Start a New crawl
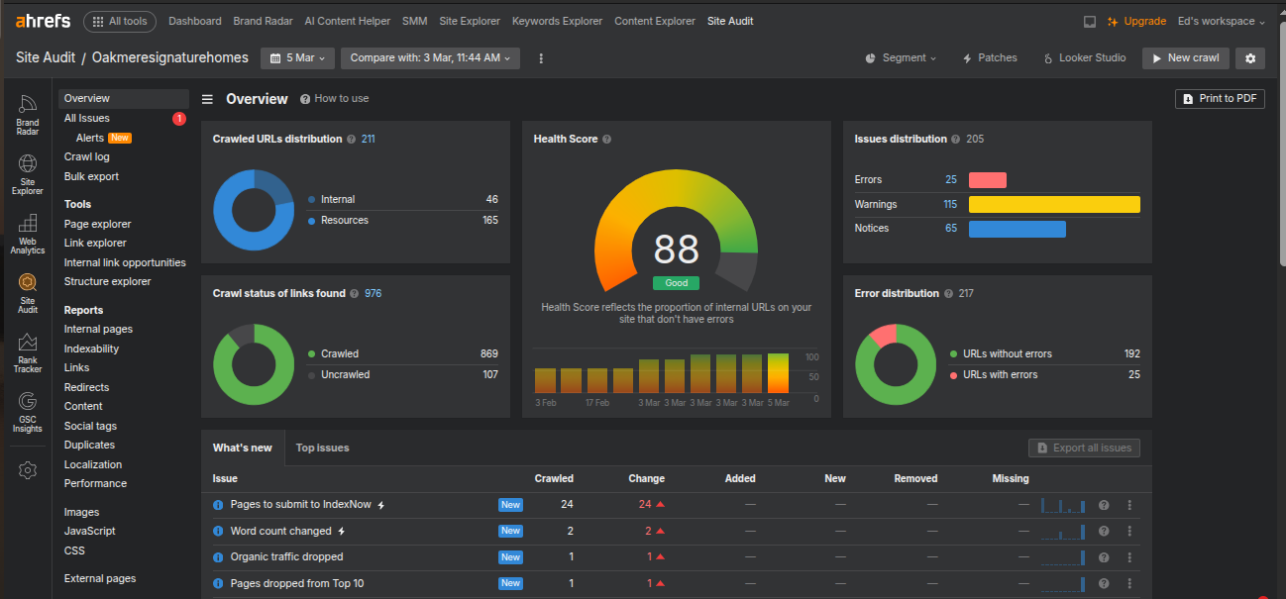This screenshot has width=1286, height=599. [1185, 58]
